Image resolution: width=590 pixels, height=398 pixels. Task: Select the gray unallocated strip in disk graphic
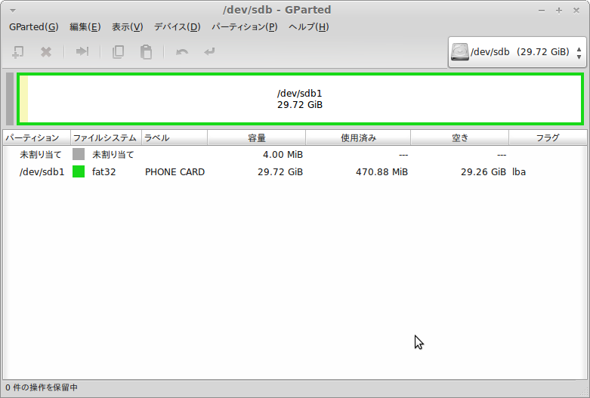(x=10, y=99)
